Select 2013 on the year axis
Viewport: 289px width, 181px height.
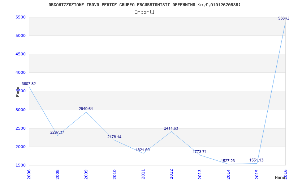point(200,173)
